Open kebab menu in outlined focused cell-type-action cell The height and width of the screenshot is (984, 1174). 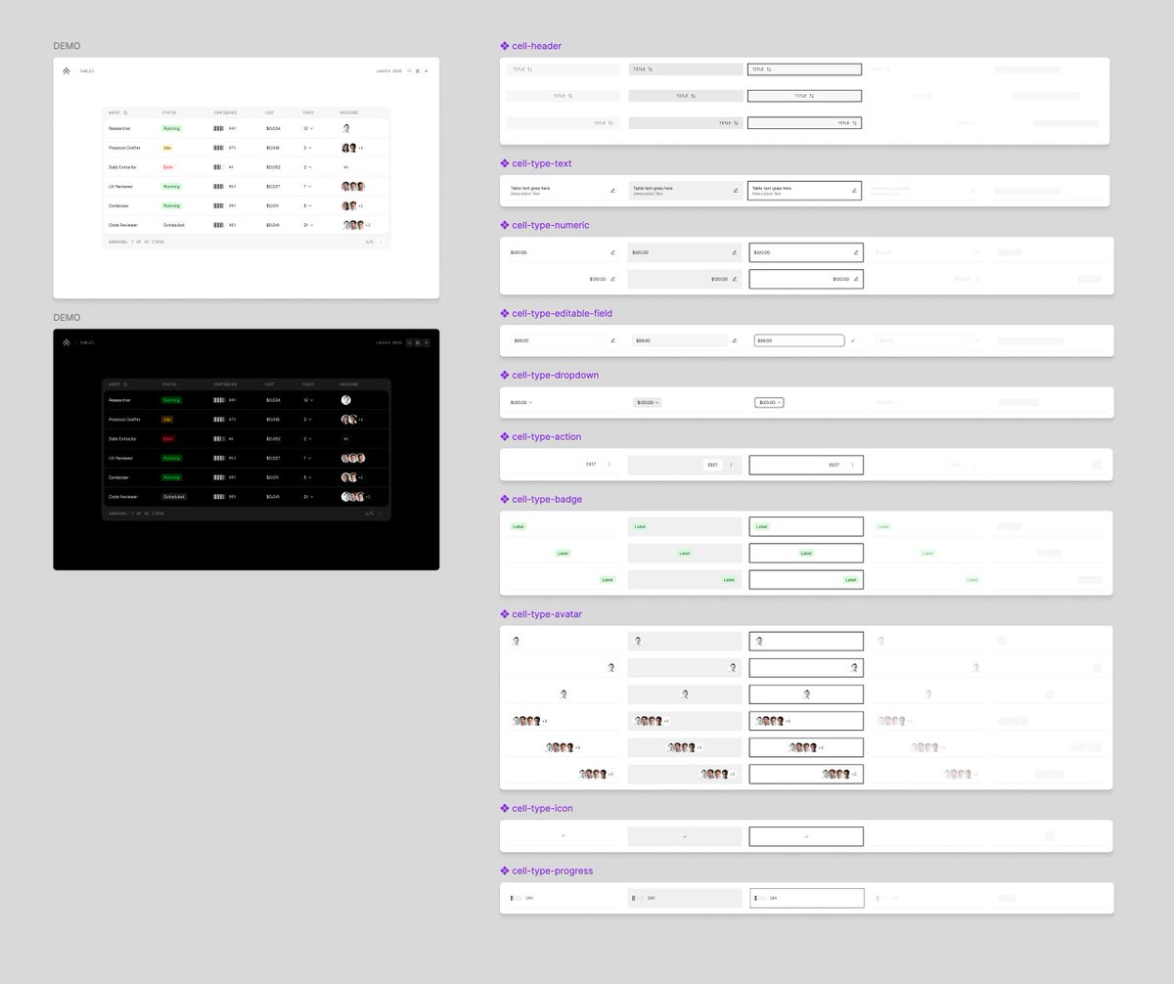tap(852, 465)
